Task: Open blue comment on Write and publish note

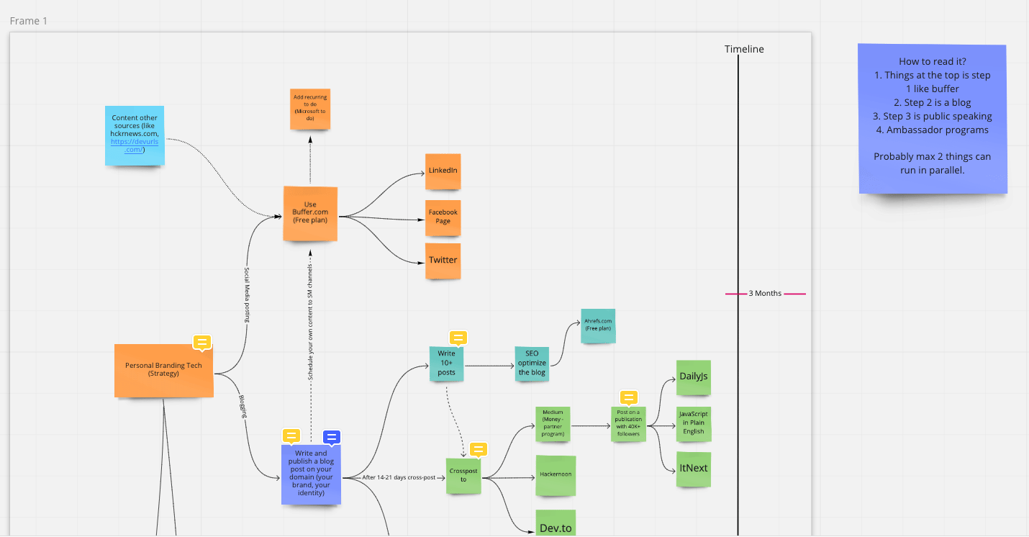Action: click(x=332, y=437)
